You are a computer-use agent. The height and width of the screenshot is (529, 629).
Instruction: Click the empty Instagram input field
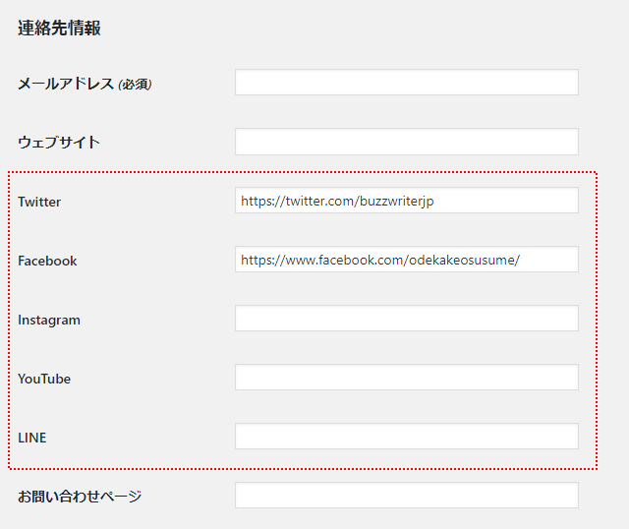pyautogui.click(x=406, y=319)
